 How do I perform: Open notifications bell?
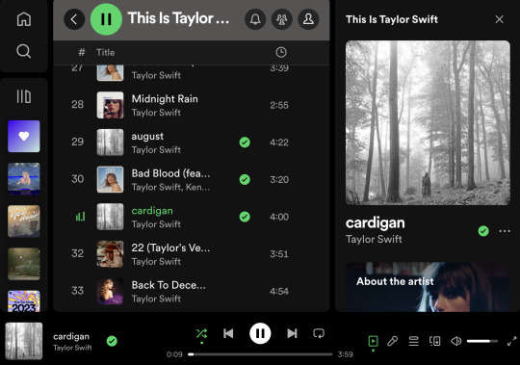tap(255, 19)
